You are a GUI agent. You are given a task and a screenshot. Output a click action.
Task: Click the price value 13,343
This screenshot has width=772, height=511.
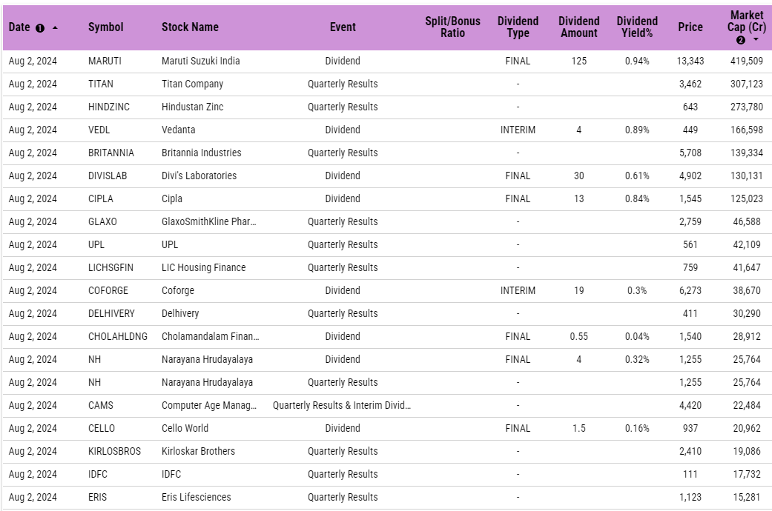[690, 61]
